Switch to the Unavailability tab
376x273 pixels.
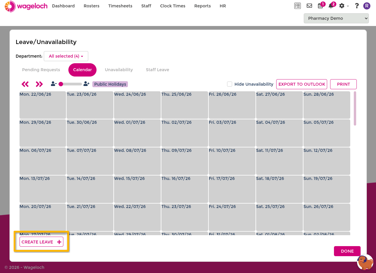(119, 70)
